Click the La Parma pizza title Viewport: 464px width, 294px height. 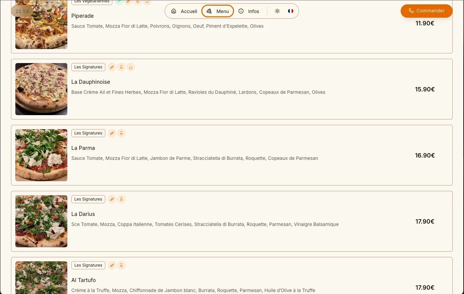coord(83,148)
